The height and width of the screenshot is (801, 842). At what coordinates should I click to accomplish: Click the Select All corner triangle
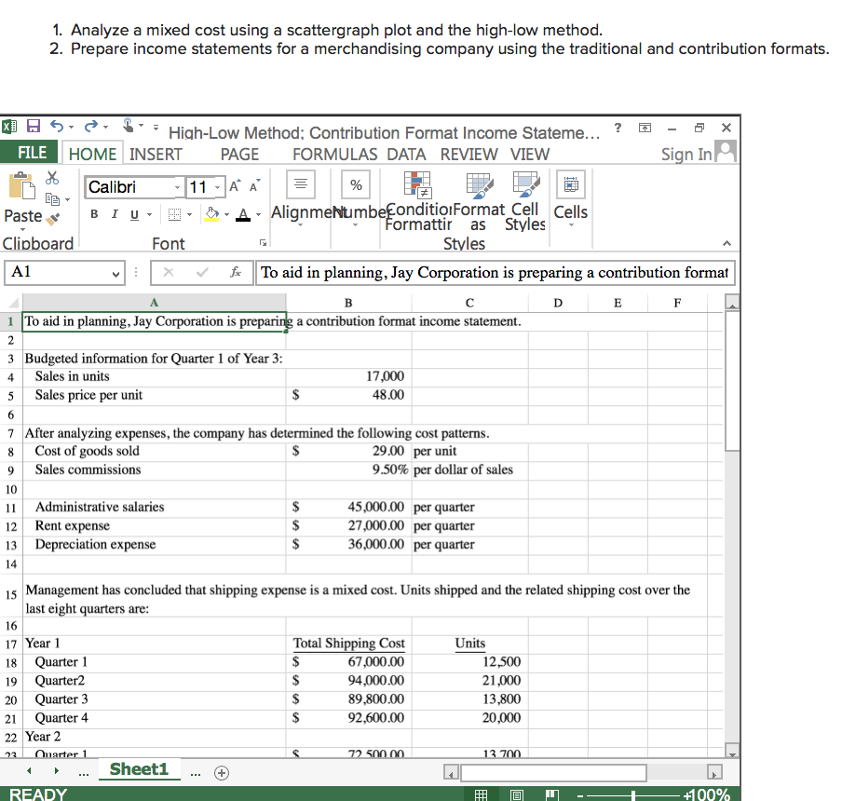(x=12, y=303)
